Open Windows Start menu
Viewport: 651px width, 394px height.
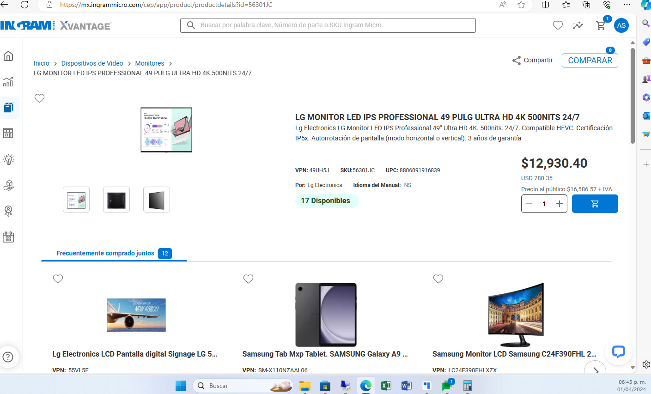(x=181, y=386)
